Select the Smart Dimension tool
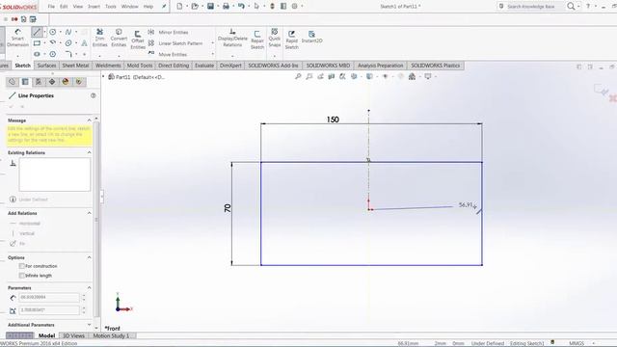This screenshot has width=617, height=347. (17, 38)
